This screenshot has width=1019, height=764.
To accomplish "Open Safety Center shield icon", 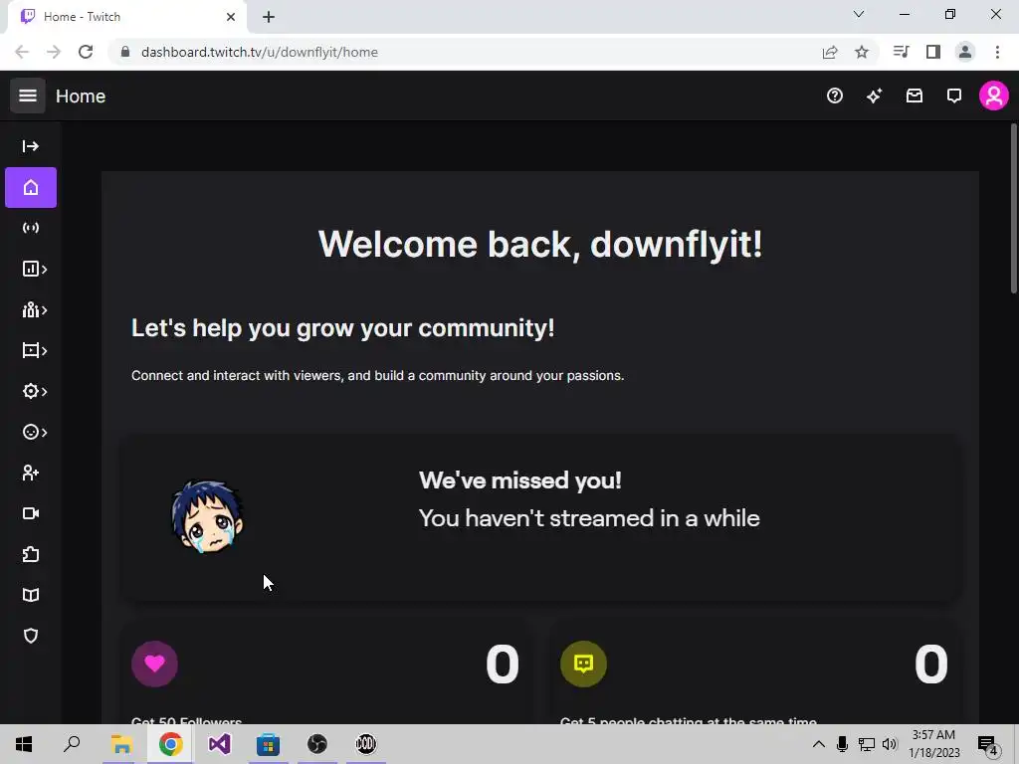I will 31,636.
